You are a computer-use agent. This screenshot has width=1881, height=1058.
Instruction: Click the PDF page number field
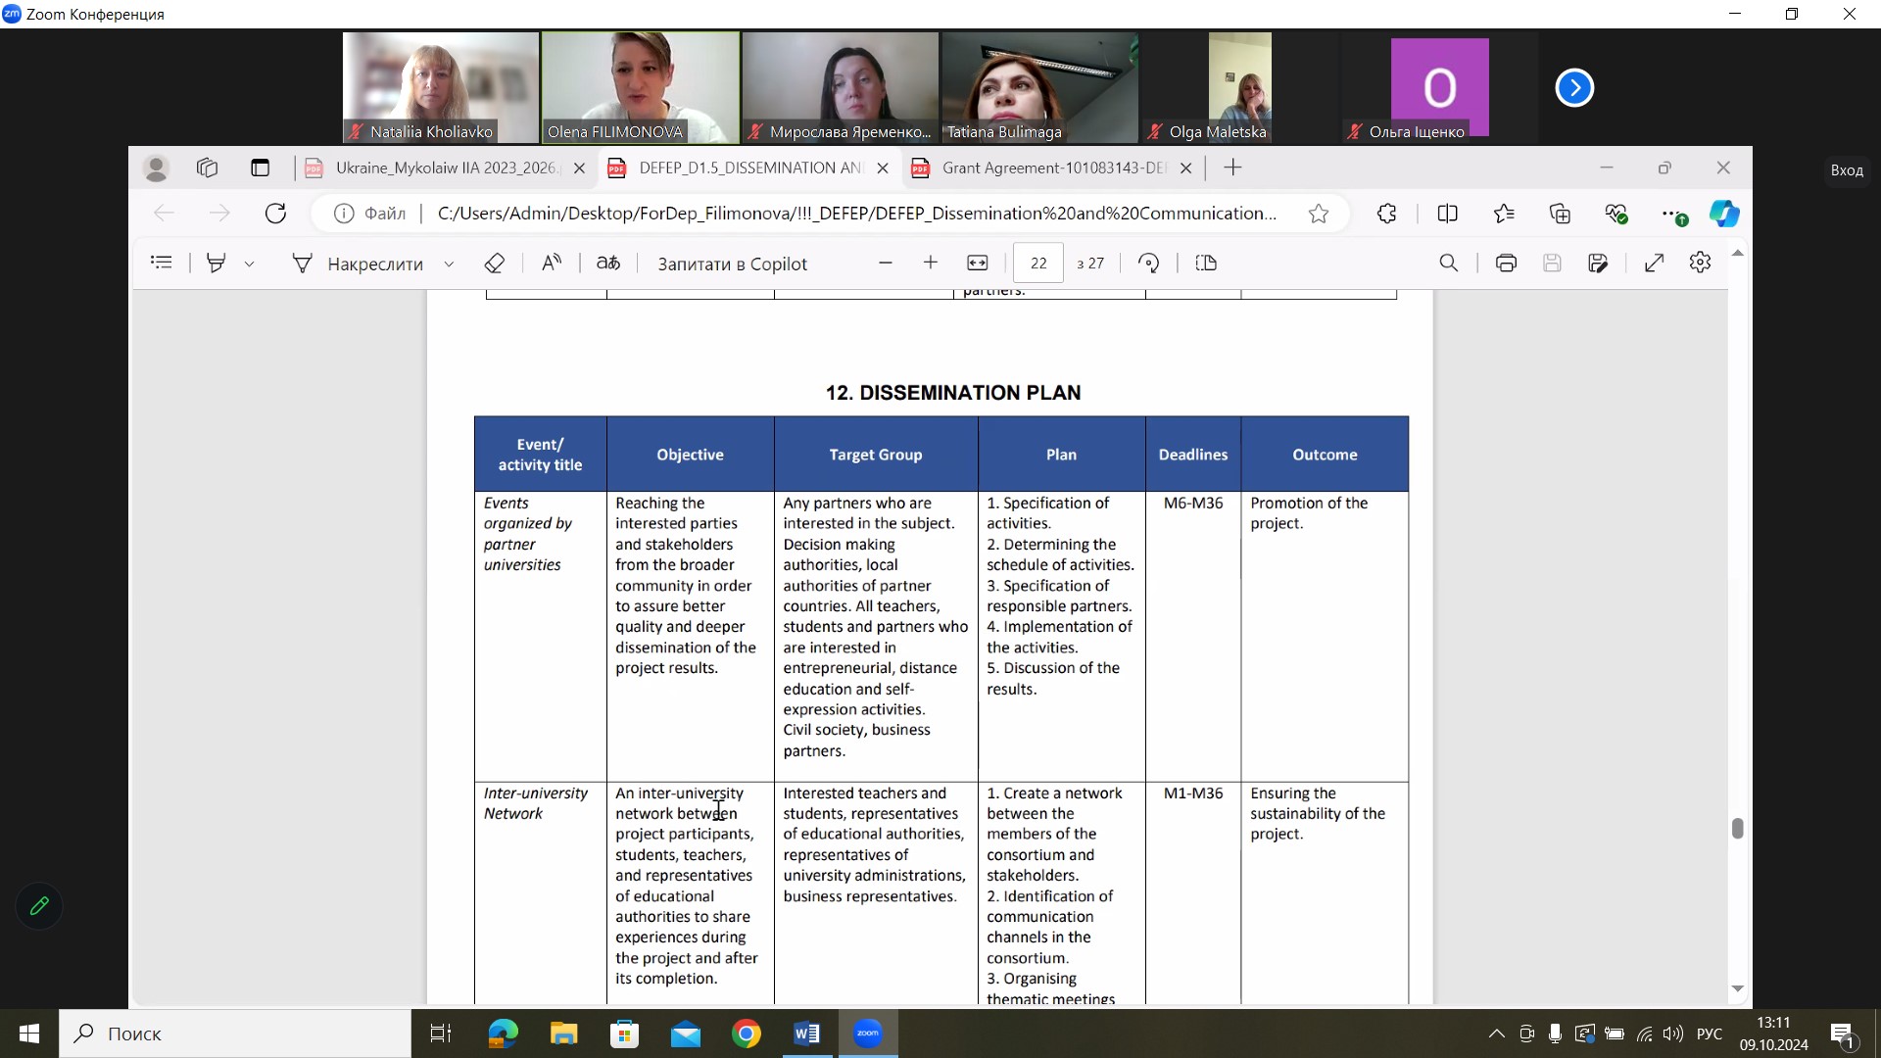point(1038,263)
